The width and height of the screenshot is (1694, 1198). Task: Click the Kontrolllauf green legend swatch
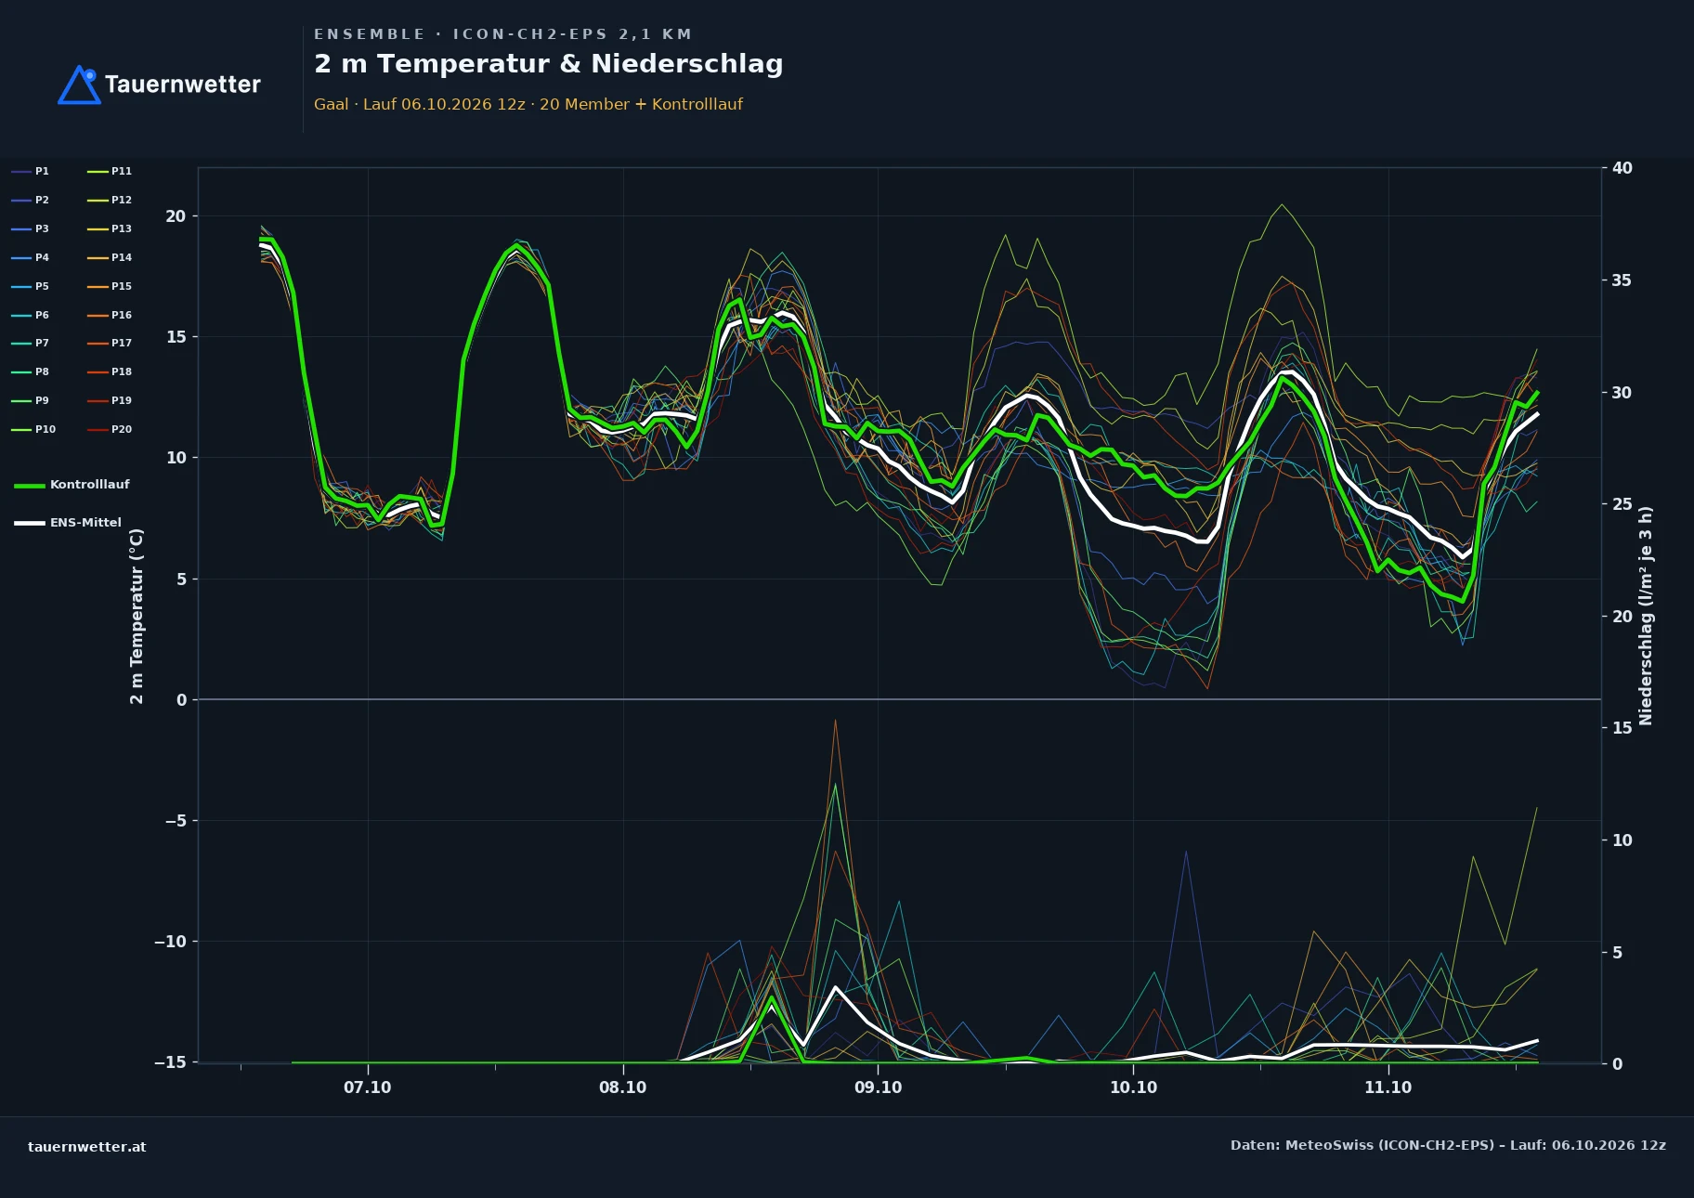tap(30, 485)
